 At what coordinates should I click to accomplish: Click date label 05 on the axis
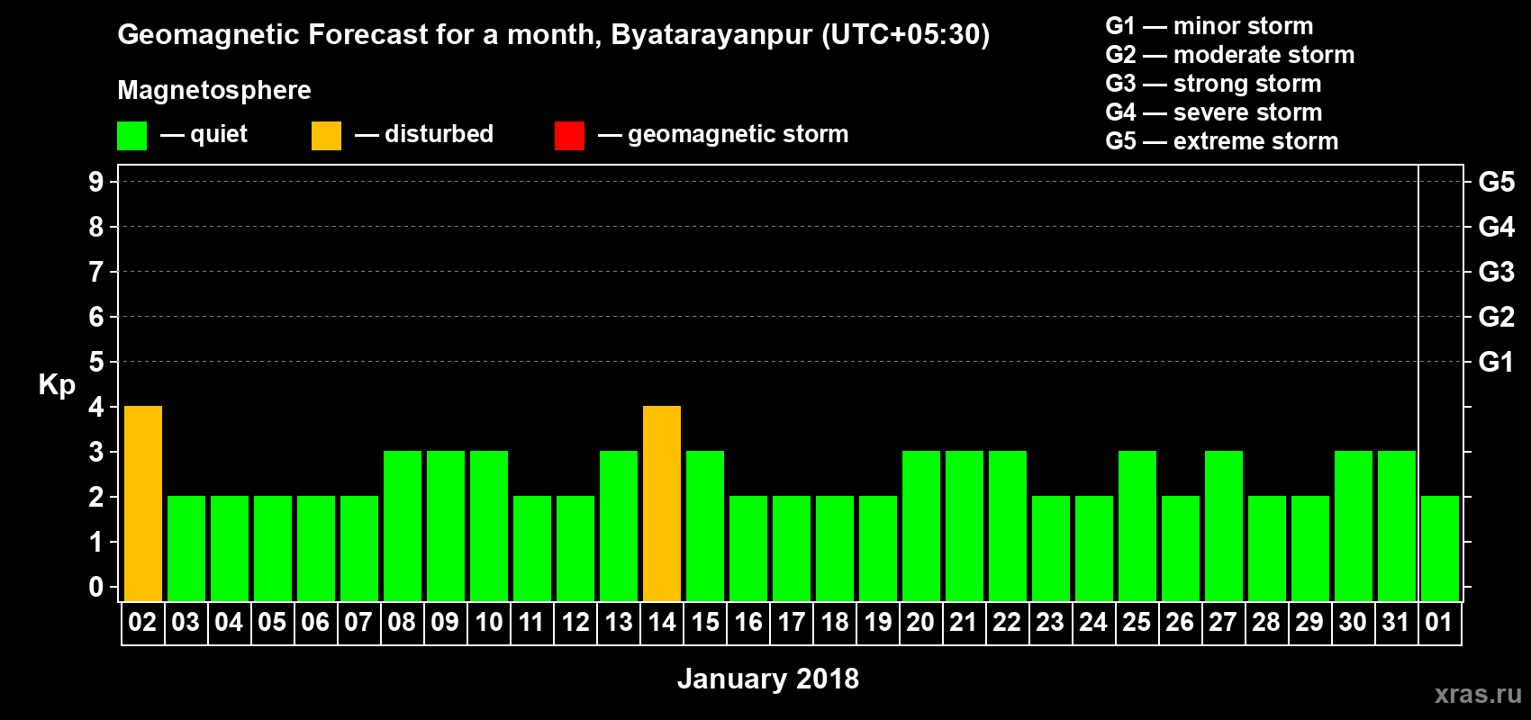[272, 622]
